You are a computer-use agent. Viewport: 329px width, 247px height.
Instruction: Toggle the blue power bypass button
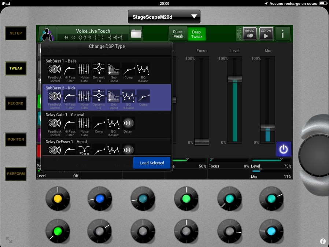point(284,149)
